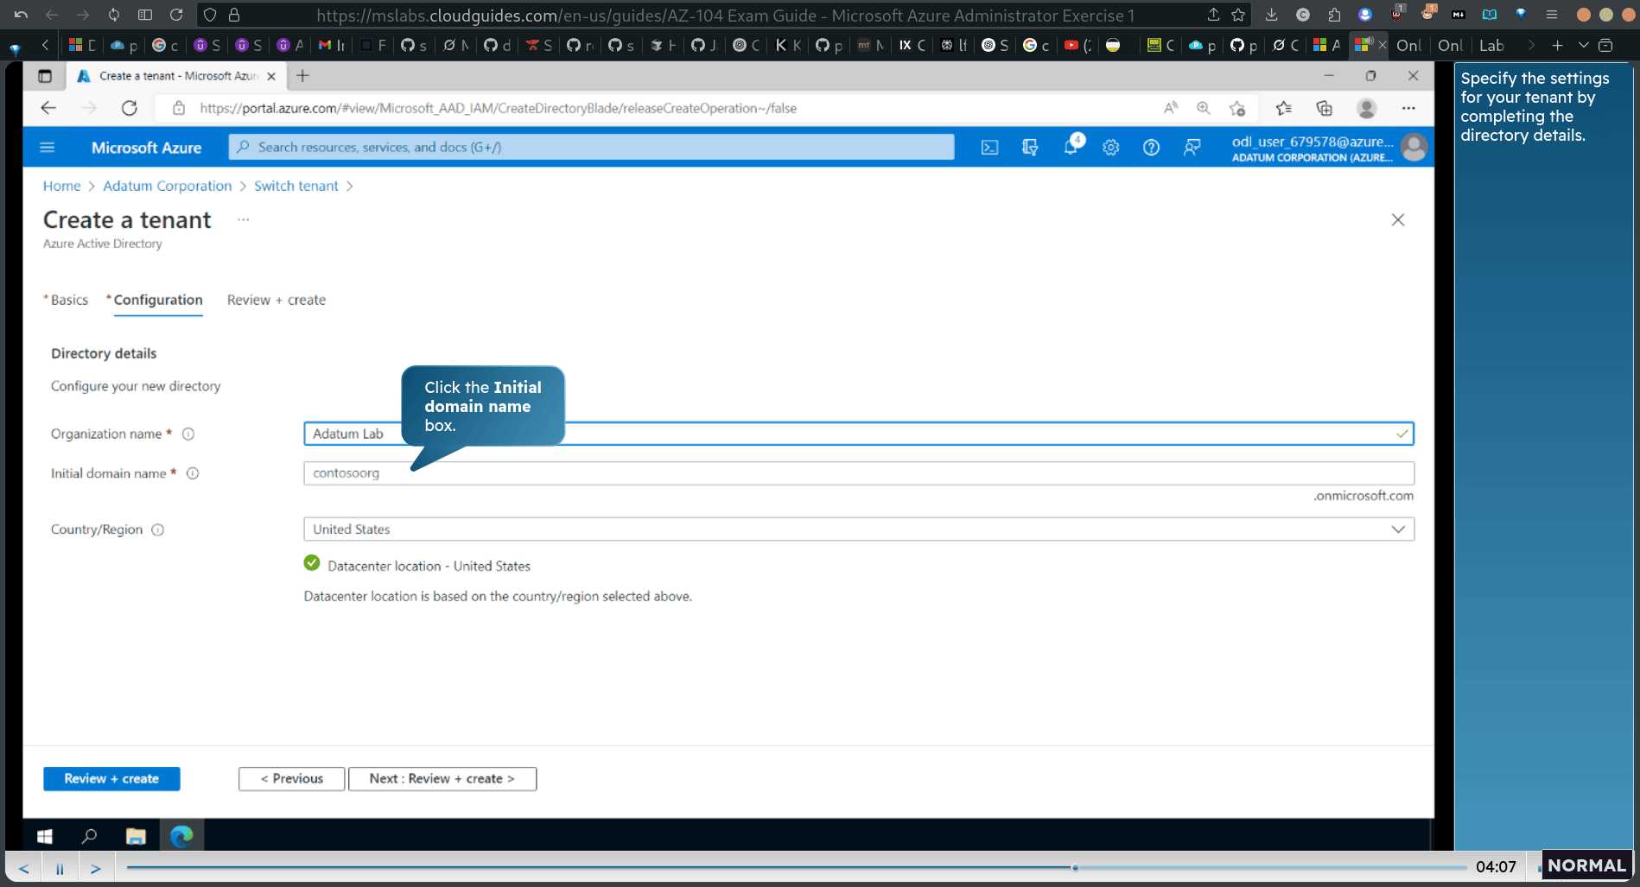Pause the guide playback
1640x887 pixels.
60,868
